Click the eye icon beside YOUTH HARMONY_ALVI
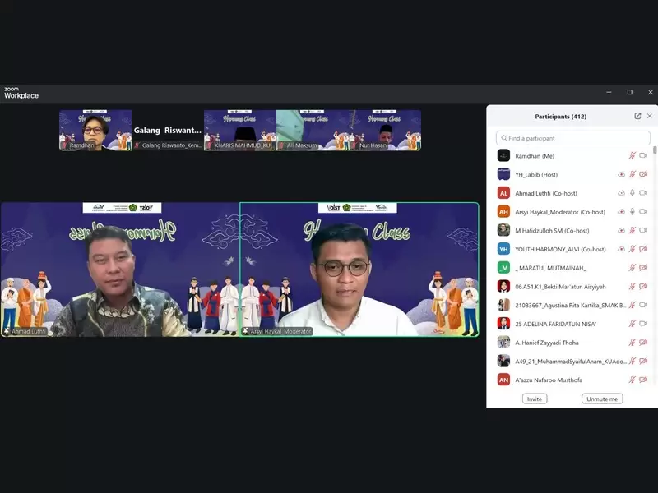 point(621,250)
